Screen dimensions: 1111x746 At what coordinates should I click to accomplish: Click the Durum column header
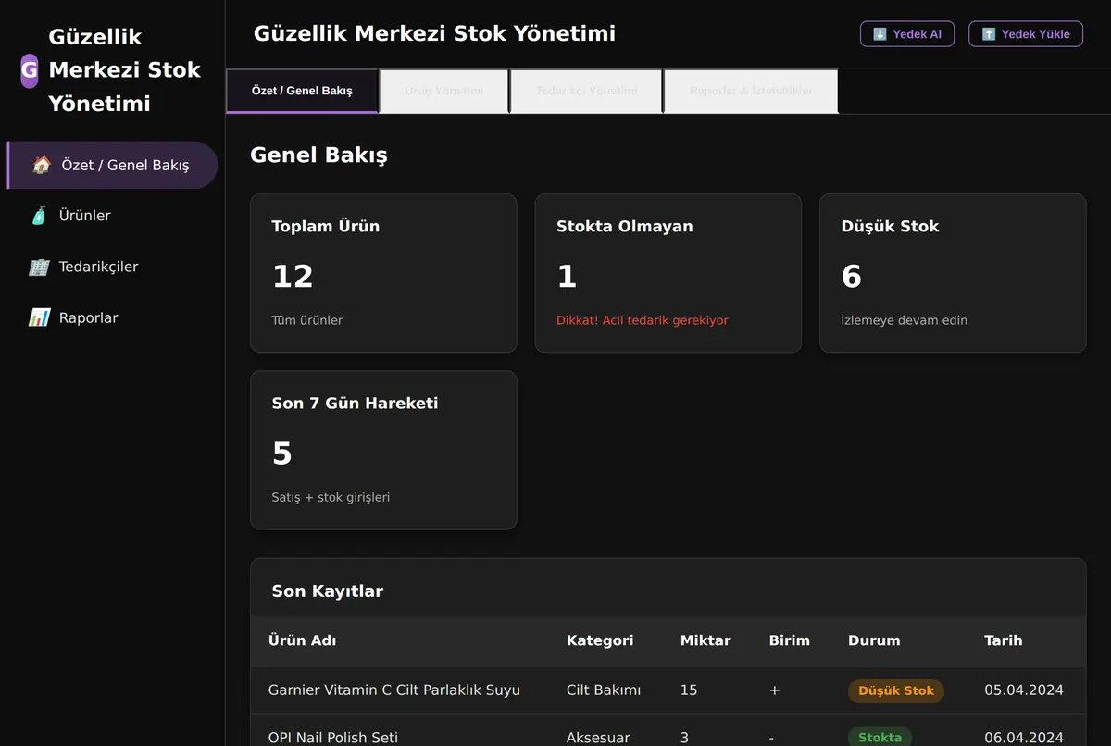(x=874, y=640)
